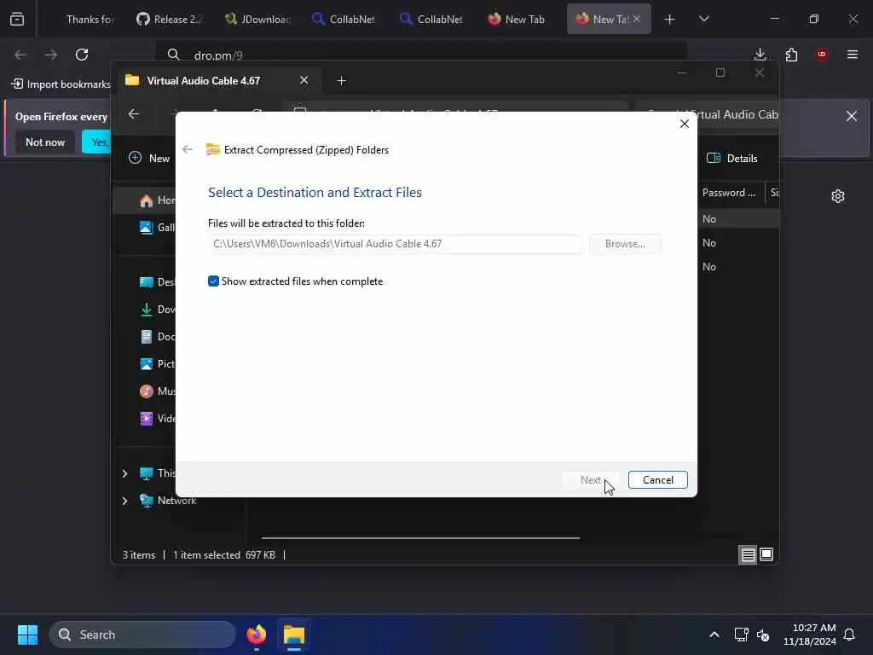Viewport: 873px width, 655px height.
Task: Open Firefox View icon
Action: 17,20
